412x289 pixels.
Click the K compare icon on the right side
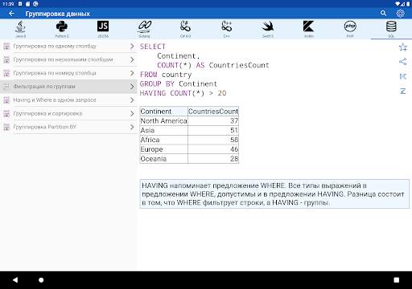click(403, 76)
